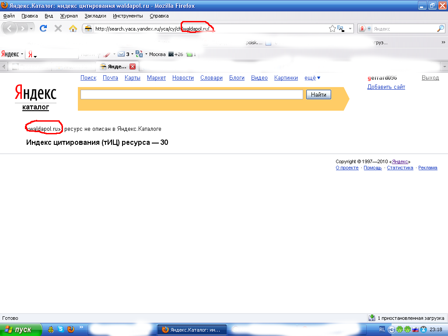Click the paused download icon in status bar
The width and height of the screenshot is (448, 336).
[x=372, y=318]
